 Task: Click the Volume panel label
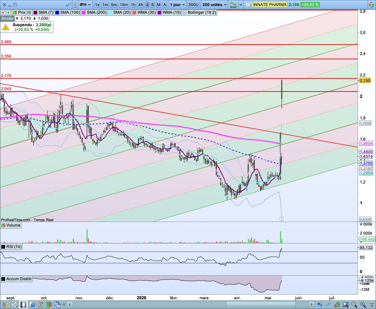tap(13, 225)
